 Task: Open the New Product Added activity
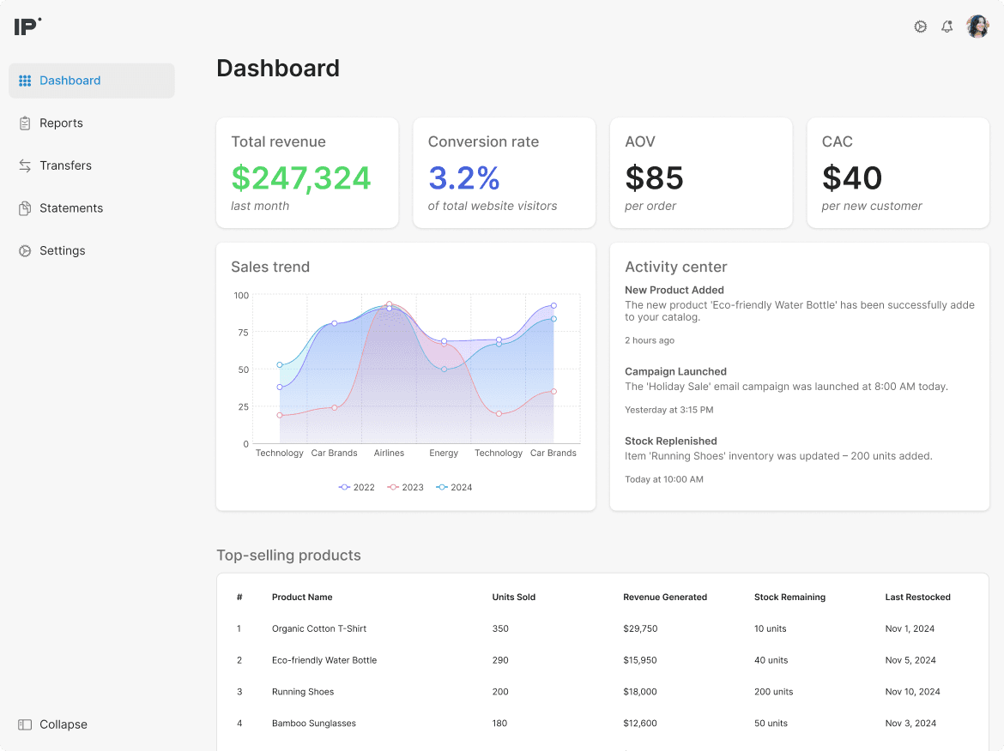click(x=799, y=315)
